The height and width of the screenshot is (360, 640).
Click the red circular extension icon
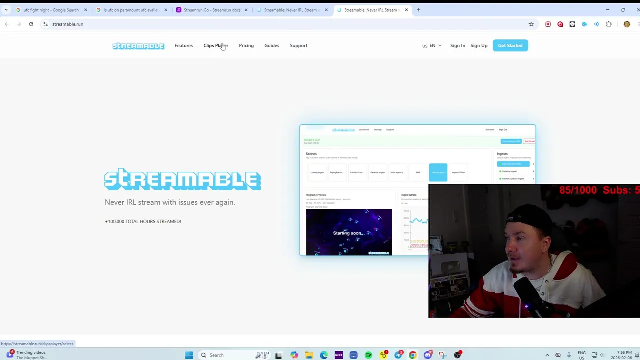[560, 24]
